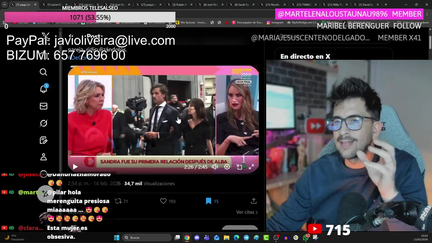The height and width of the screenshot is (243, 432).
Task: Toggle the bookmark showing 15
Action: pos(212,201)
